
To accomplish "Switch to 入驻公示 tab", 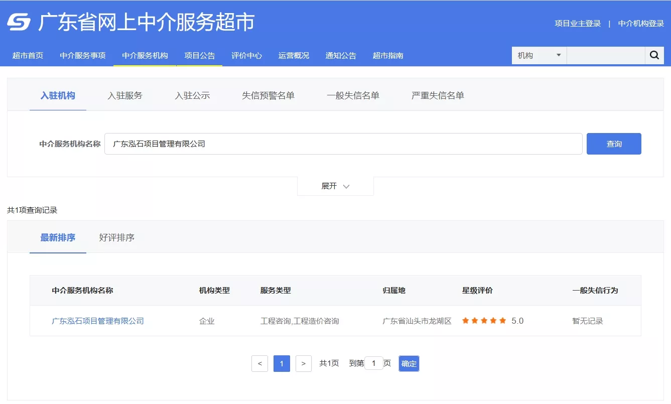I will [192, 95].
